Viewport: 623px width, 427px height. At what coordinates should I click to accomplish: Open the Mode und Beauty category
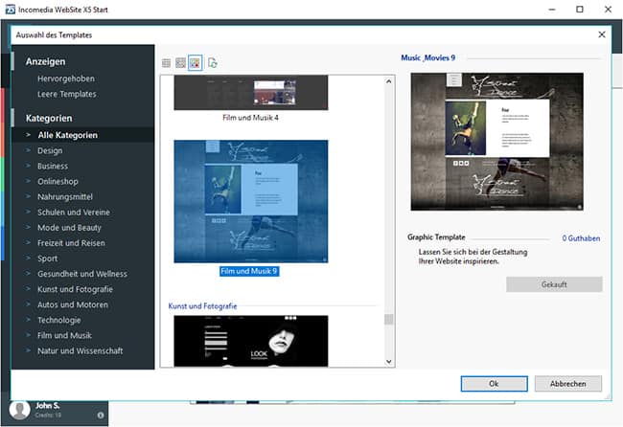(x=69, y=228)
